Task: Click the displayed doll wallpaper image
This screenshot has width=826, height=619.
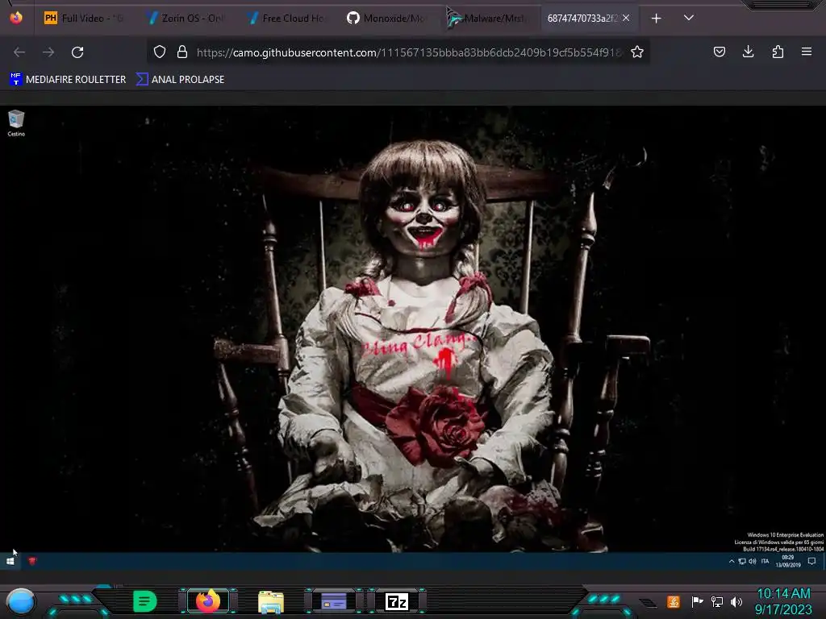Action: [x=413, y=338]
